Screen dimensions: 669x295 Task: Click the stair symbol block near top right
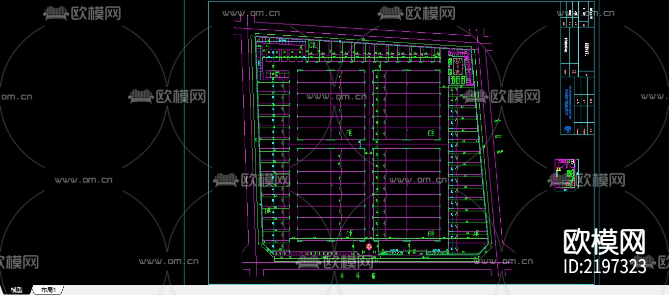click(x=457, y=66)
